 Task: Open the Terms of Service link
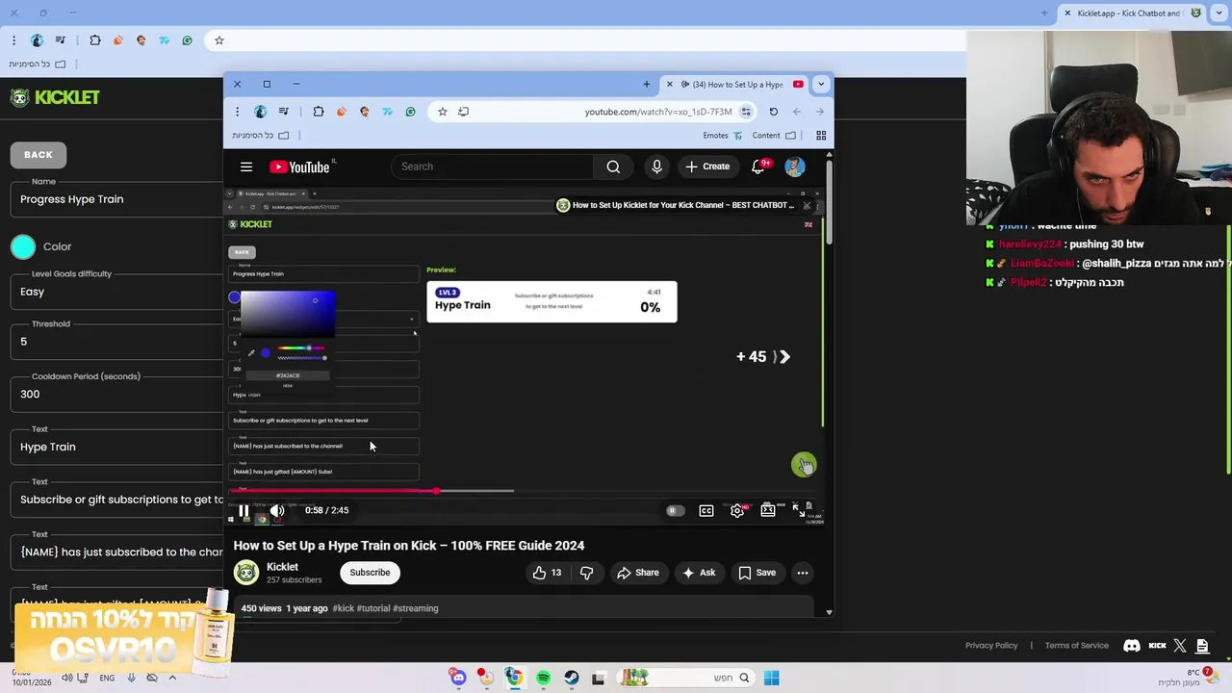(1077, 646)
